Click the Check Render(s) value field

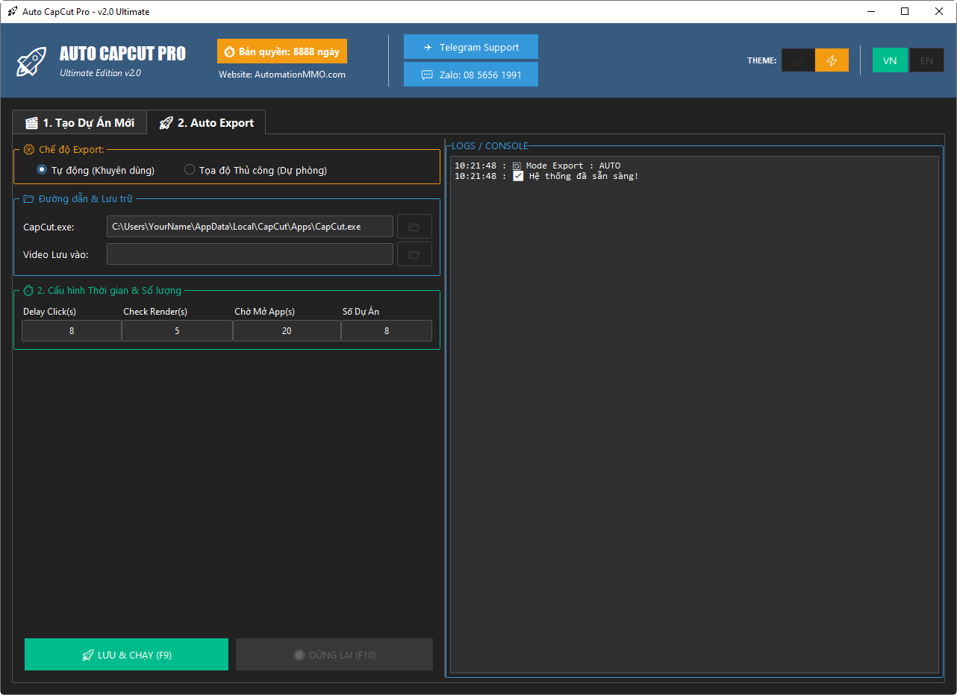tap(177, 330)
